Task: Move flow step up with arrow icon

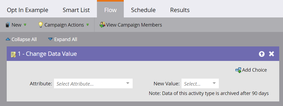Action: [x=262, y=54]
